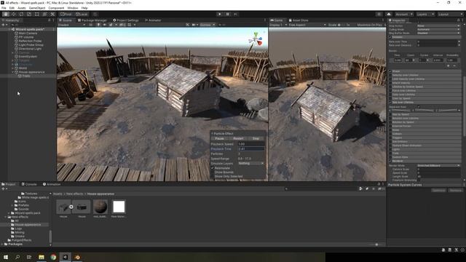Toggle Local handle rotation button
Image resolution: width=466 pixels, height=262 pixels.
[x=82, y=14]
